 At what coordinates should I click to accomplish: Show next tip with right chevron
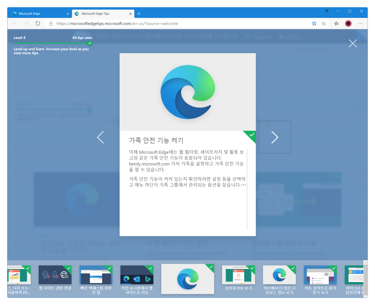[275, 137]
